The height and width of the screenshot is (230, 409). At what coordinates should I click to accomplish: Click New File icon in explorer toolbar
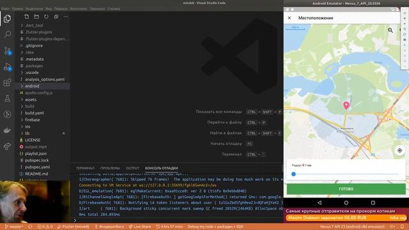tap(27, 17)
